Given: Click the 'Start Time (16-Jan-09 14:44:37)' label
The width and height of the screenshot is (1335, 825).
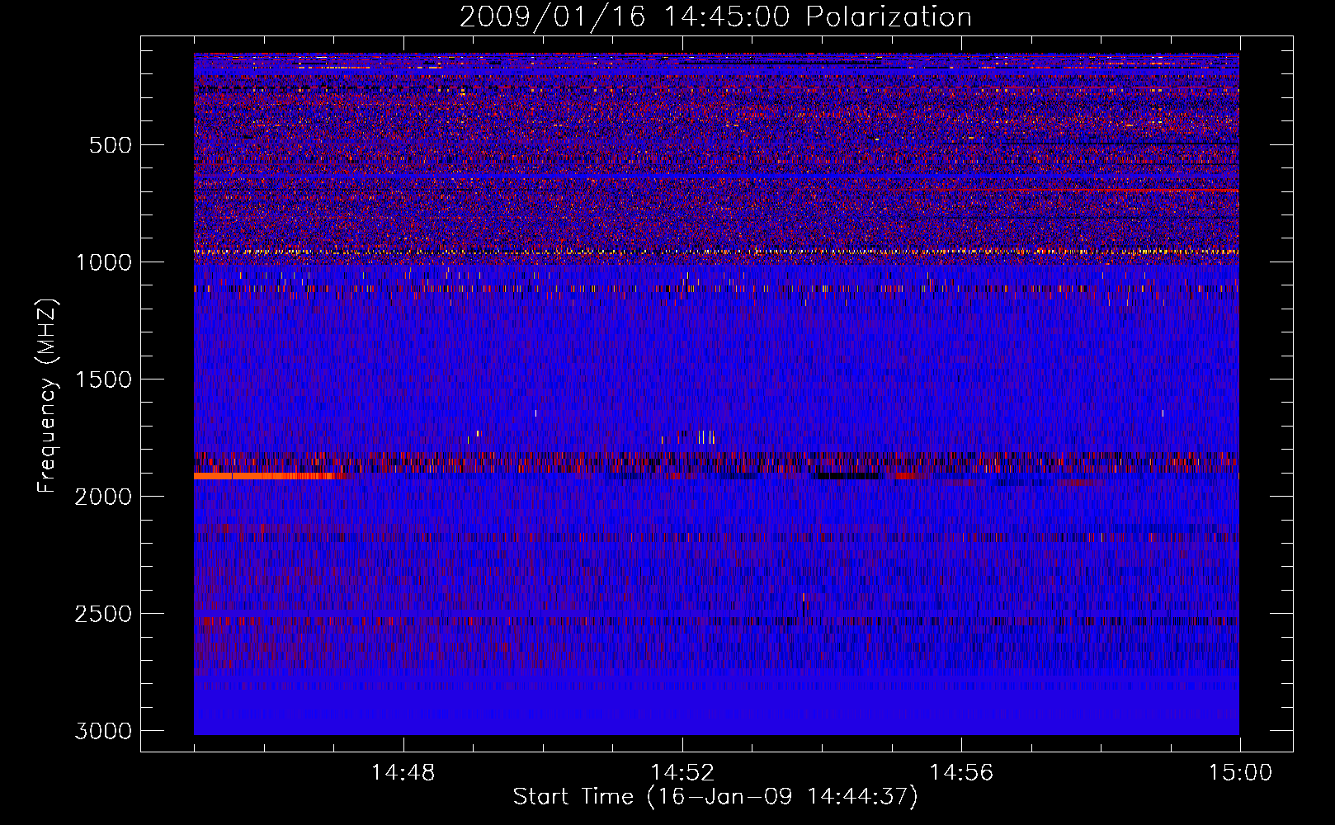Looking at the screenshot, I should [x=715, y=797].
